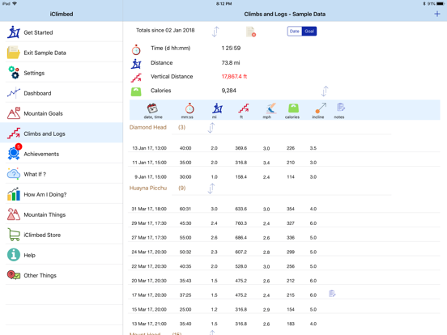Select the Diamond Head goal heading
This screenshot has width=447, height=335.
point(148,127)
